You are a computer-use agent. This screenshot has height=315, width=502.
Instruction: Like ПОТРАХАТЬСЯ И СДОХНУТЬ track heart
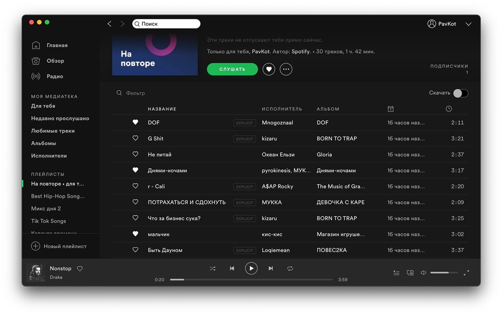(135, 202)
